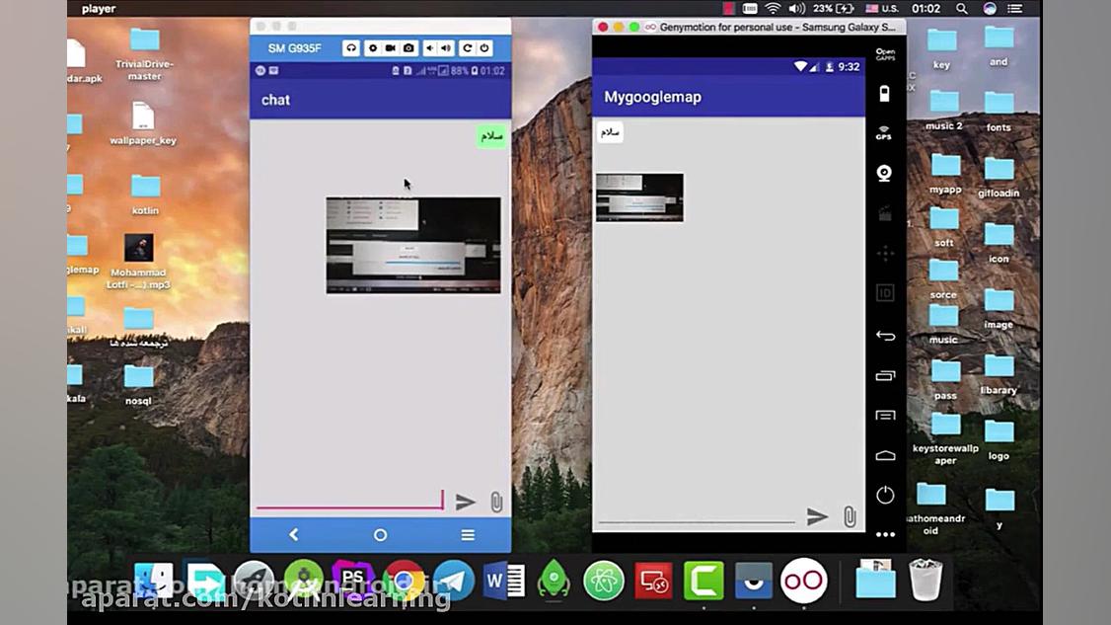Tap the menu lines in the chat navigation bar
The width and height of the screenshot is (1111, 625).
pos(468,535)
